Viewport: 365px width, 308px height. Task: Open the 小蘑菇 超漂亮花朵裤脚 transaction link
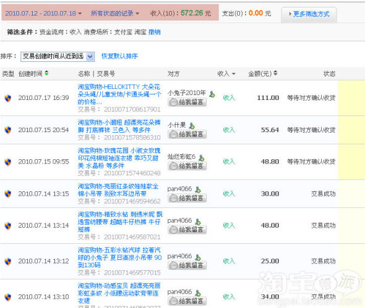(x=119, y=126)
